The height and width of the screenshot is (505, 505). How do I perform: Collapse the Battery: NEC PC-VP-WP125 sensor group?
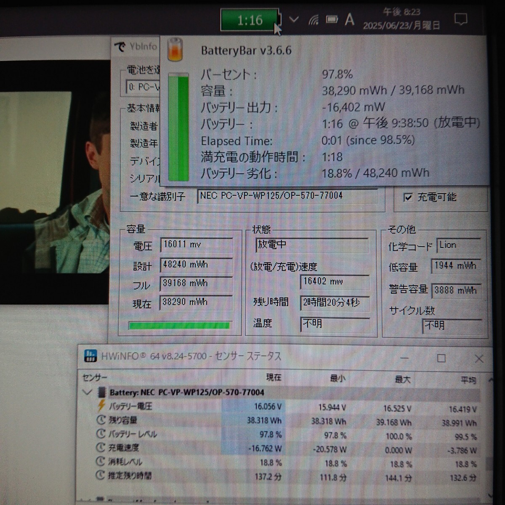click(x=87, y=392)
